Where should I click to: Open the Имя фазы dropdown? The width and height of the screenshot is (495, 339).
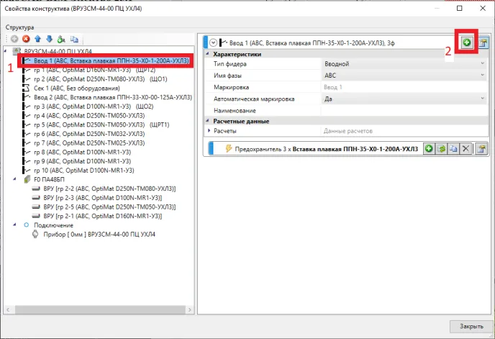[x=482, y=75]
